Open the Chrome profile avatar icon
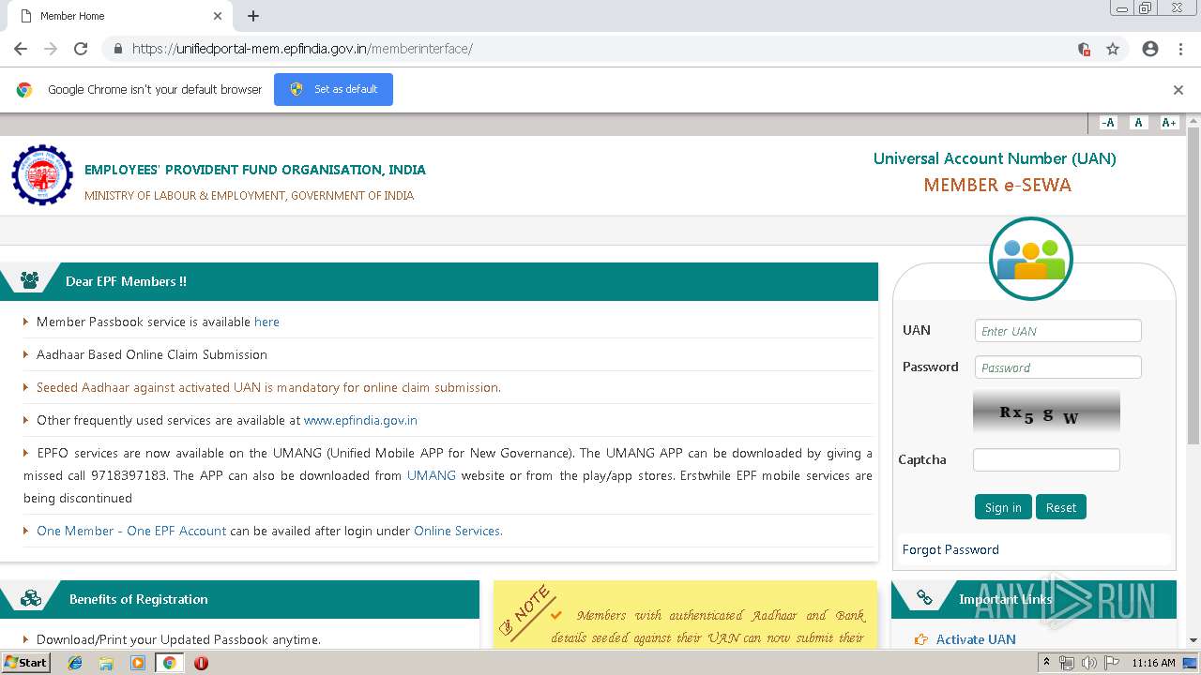The width and height of the screenshot is (1201, 675). coord(1150,49)
